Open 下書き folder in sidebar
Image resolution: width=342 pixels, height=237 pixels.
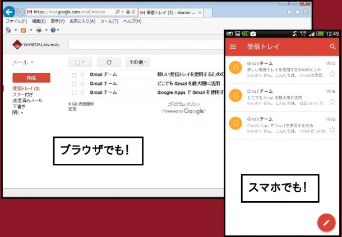coord(19,107)
